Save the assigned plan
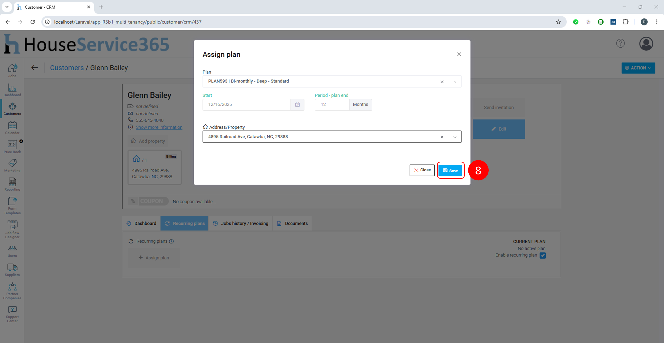Viewport: 664px width, 343px height. pos(450,171)
